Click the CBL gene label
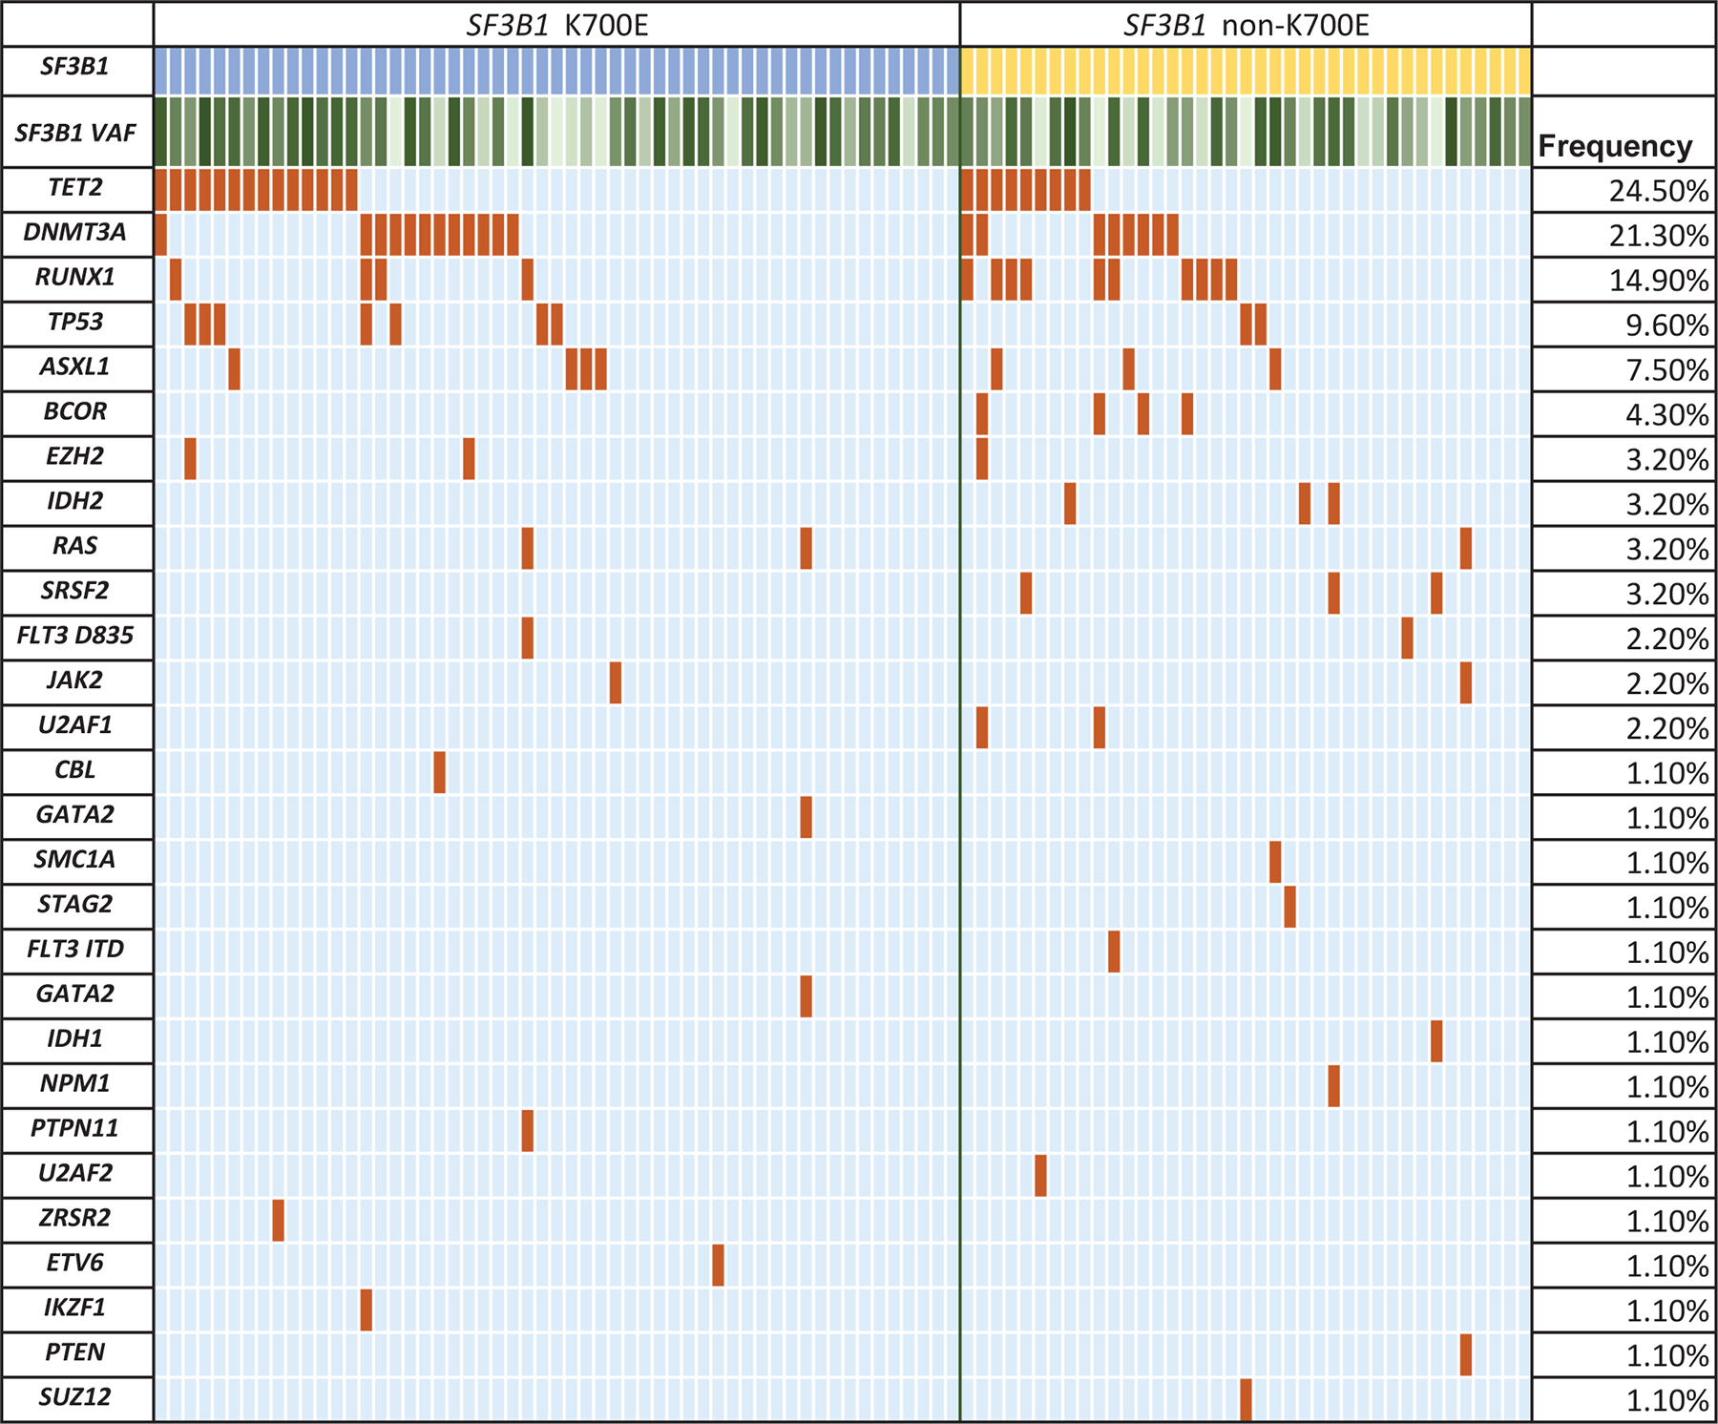Viewport: 1718px width, 1424px height. coord(75,770)
